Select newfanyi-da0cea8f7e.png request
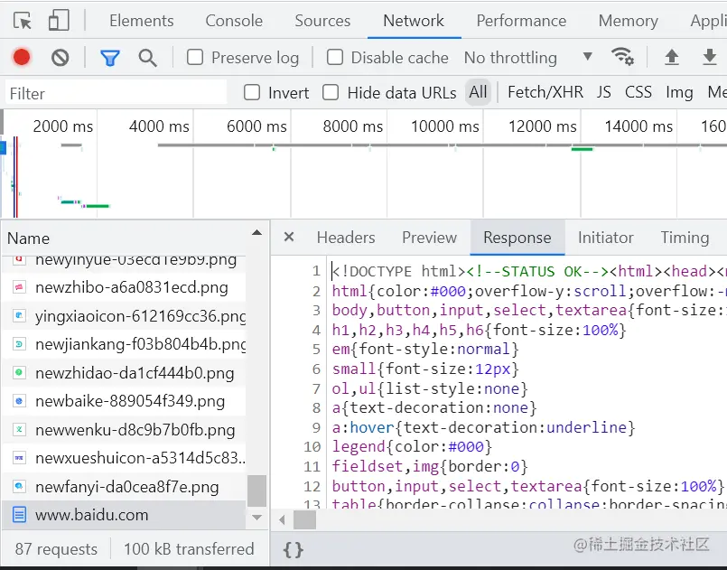The height and width of the screenshot is (570, 727). tap(124, 487)
